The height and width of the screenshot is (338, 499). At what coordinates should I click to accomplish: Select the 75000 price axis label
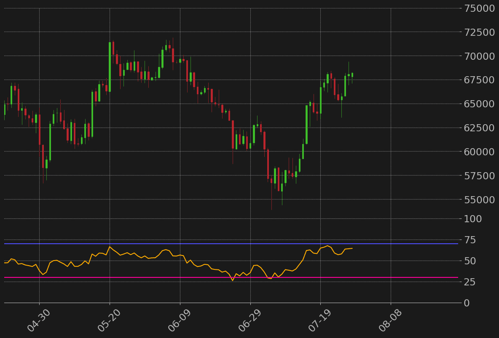coord(480,8)
